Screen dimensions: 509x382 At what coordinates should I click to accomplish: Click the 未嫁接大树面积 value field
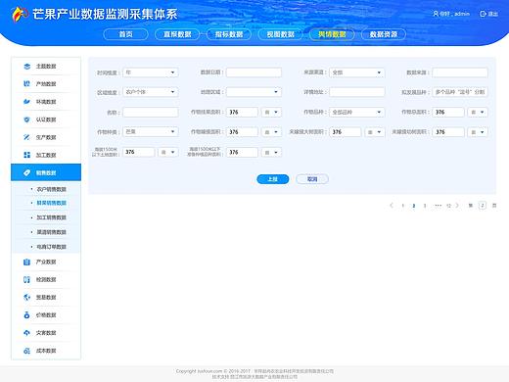click(346, 132)
